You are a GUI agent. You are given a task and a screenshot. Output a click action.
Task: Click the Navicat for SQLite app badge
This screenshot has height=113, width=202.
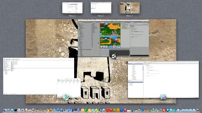[66, 97]
